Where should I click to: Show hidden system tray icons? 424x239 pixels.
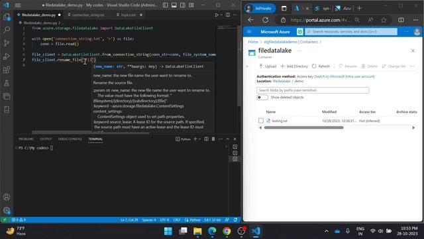point(327,231)
